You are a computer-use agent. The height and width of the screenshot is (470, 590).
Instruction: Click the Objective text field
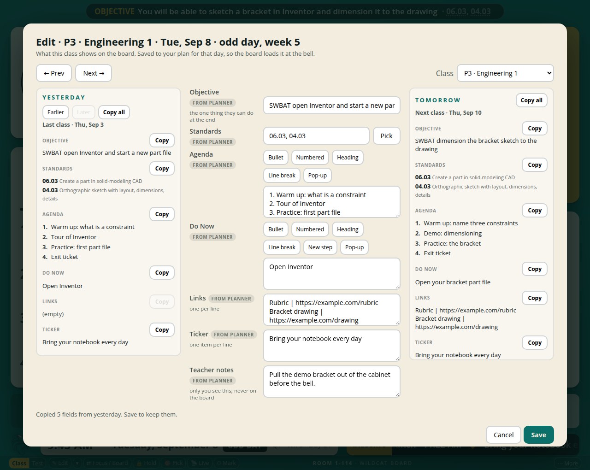click(x=332, y=106)
